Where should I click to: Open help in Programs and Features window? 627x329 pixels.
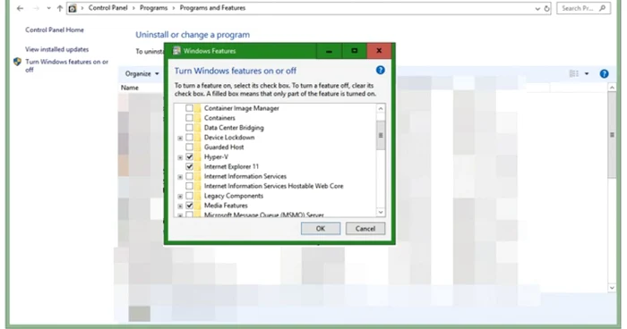[605, 74]
